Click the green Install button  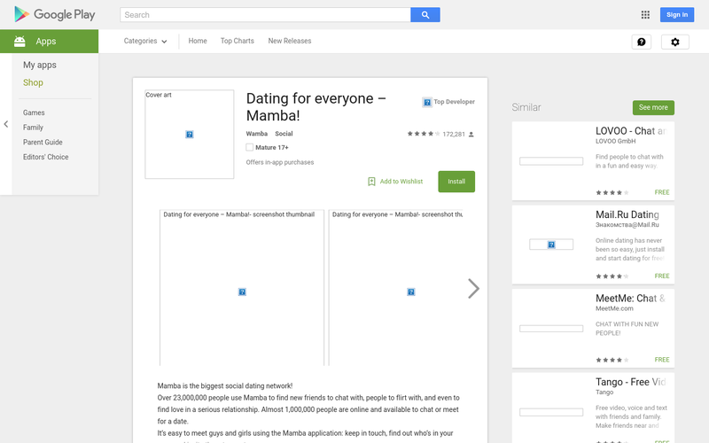click(456, 182)
